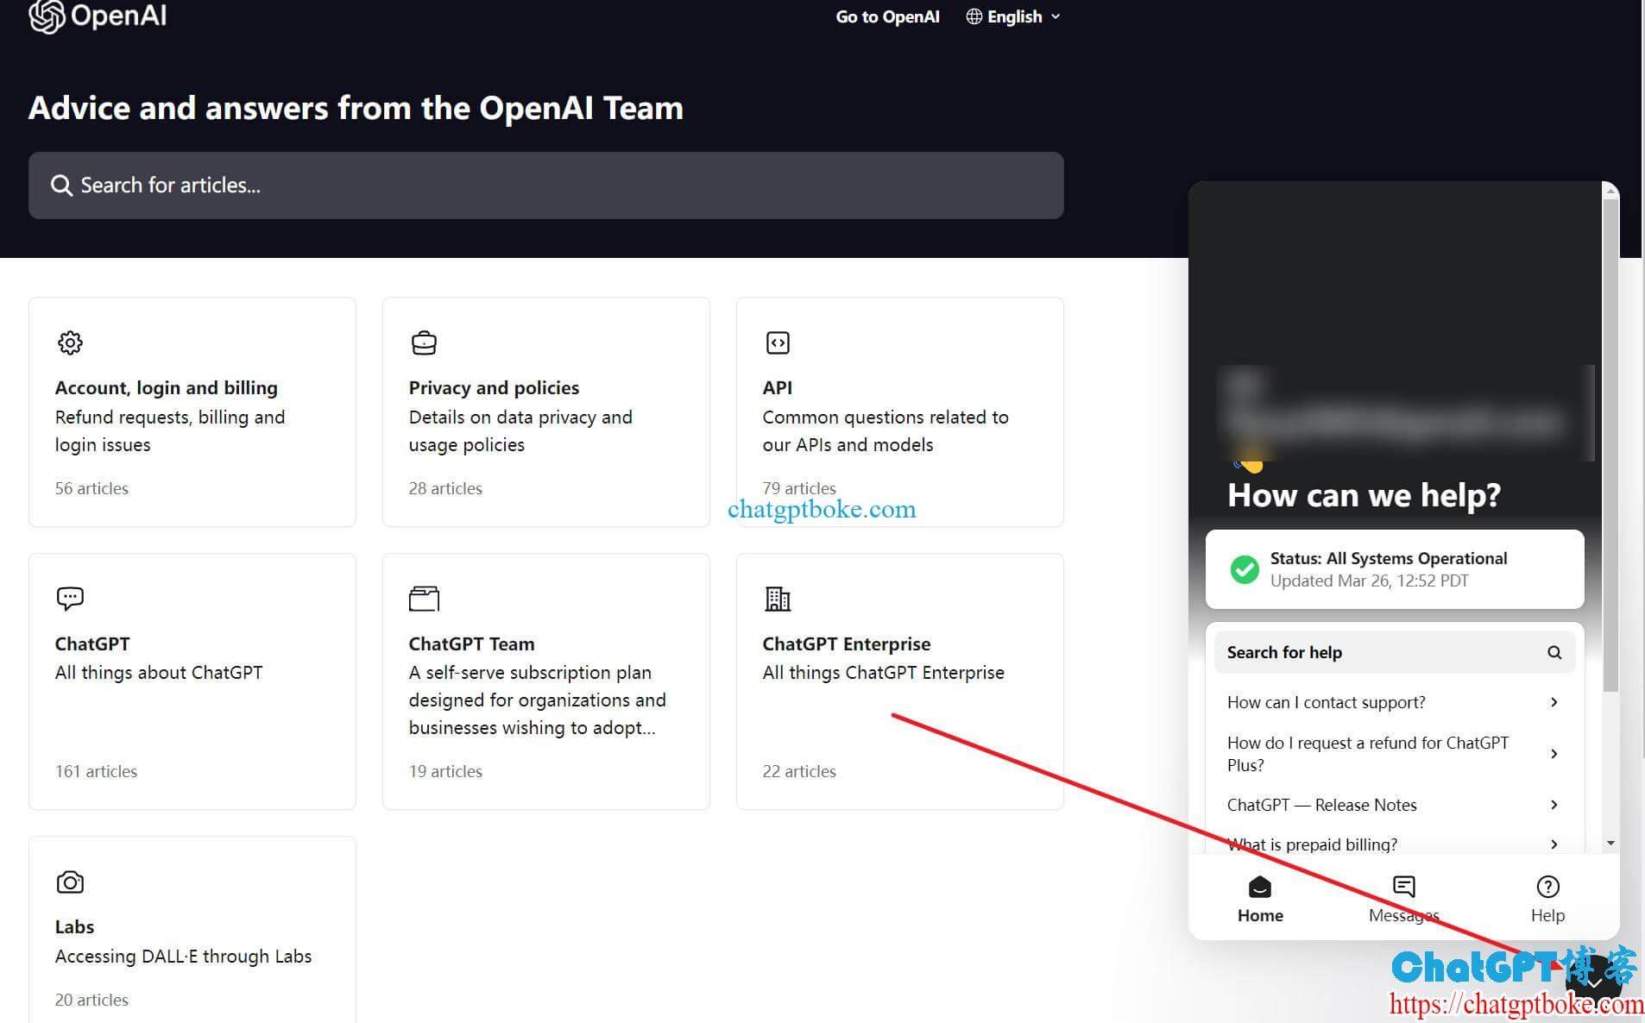The height and width of the screenshot is (1023, 1645).
Task: Click Advice and answers from the OpenAI Team heading
Action: [356, 109]
